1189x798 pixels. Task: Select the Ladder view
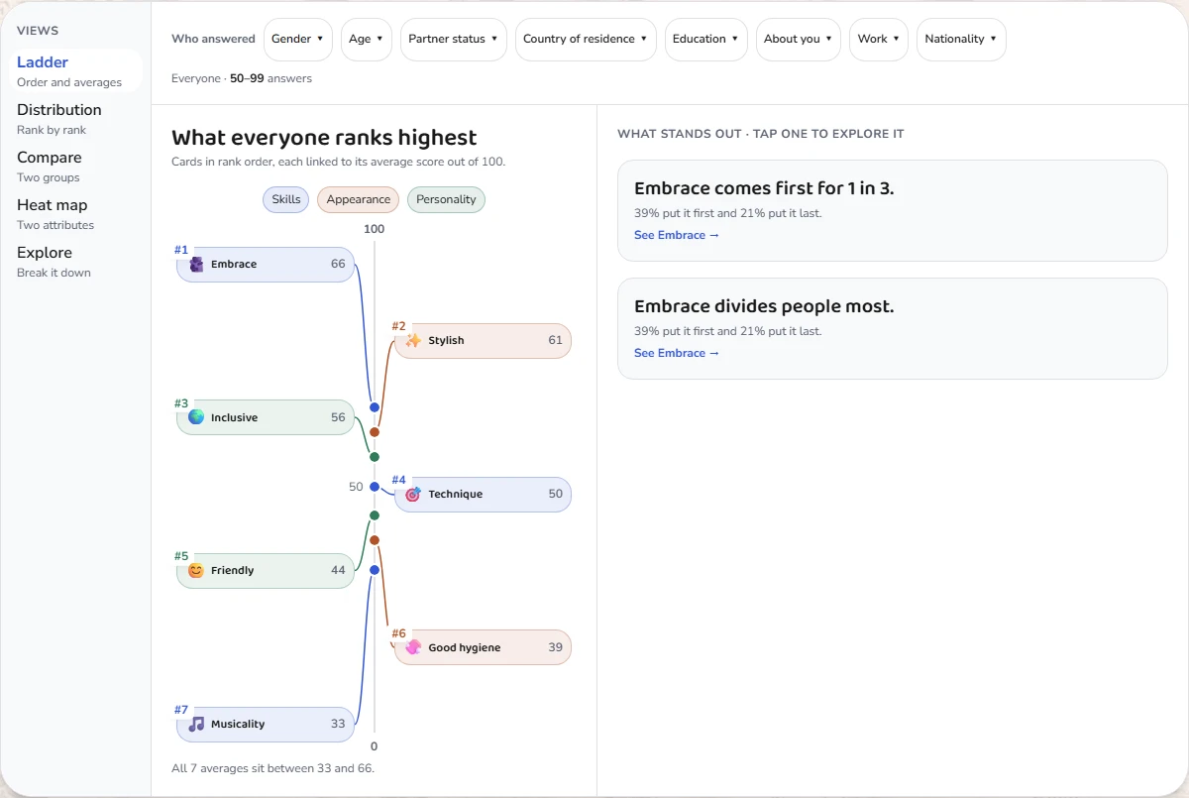[x=76, y=71]
